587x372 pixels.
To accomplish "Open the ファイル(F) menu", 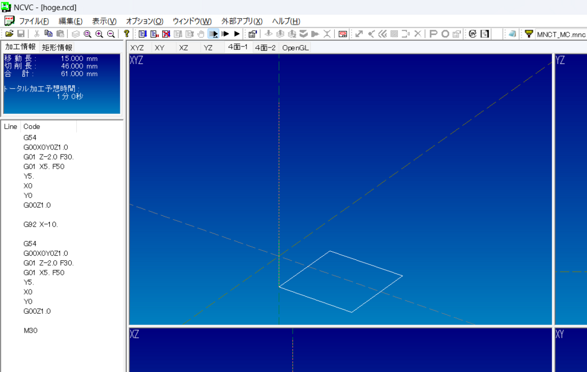I will coord(34,21).
